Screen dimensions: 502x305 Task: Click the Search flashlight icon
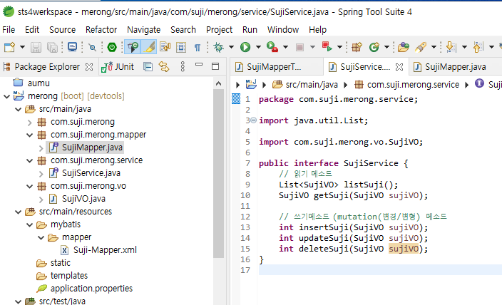pos(421,47)
